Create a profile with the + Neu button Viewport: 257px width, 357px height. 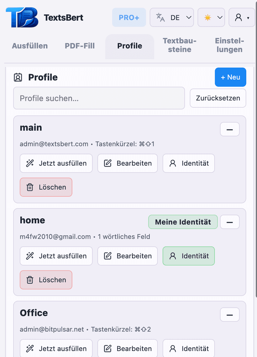(x=230, y=77)
